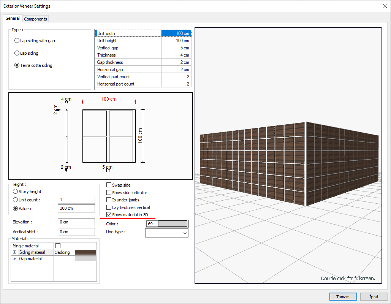Expand the Gap material tree row

click(x=15, y=259)
